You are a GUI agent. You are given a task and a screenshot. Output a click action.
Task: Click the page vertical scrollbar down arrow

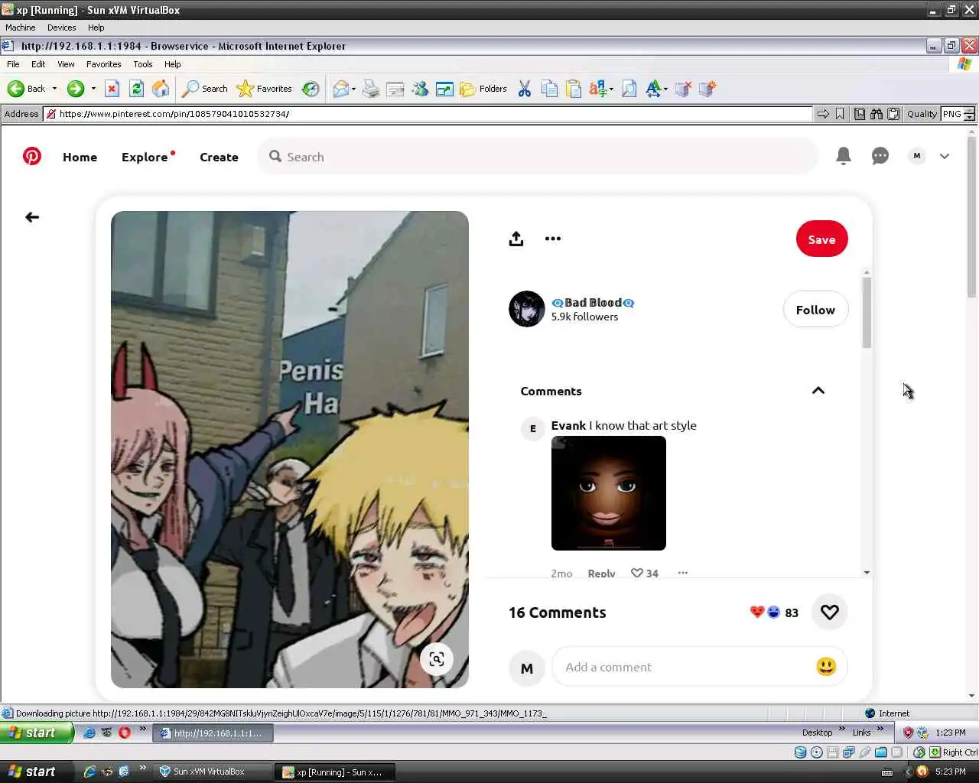[x=971, y=696]
